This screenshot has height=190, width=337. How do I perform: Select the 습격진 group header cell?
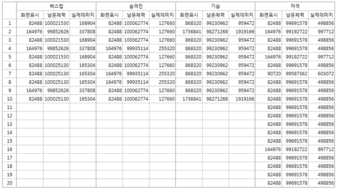click(x=136, y=6)
